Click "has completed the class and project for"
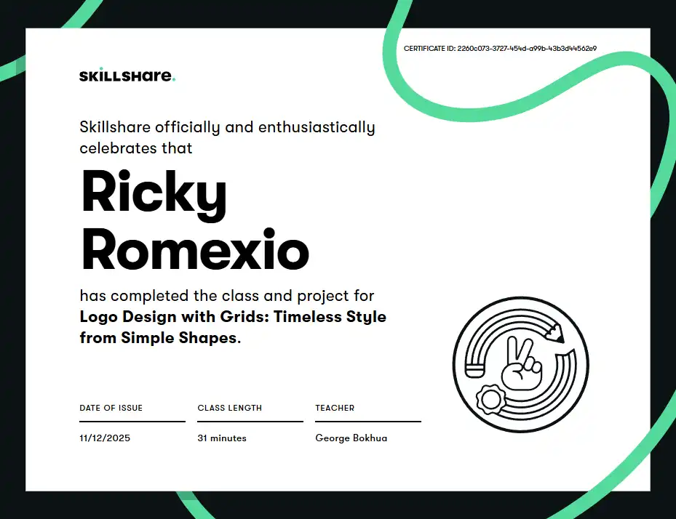 pyautogui.click(x=226, y=296)
